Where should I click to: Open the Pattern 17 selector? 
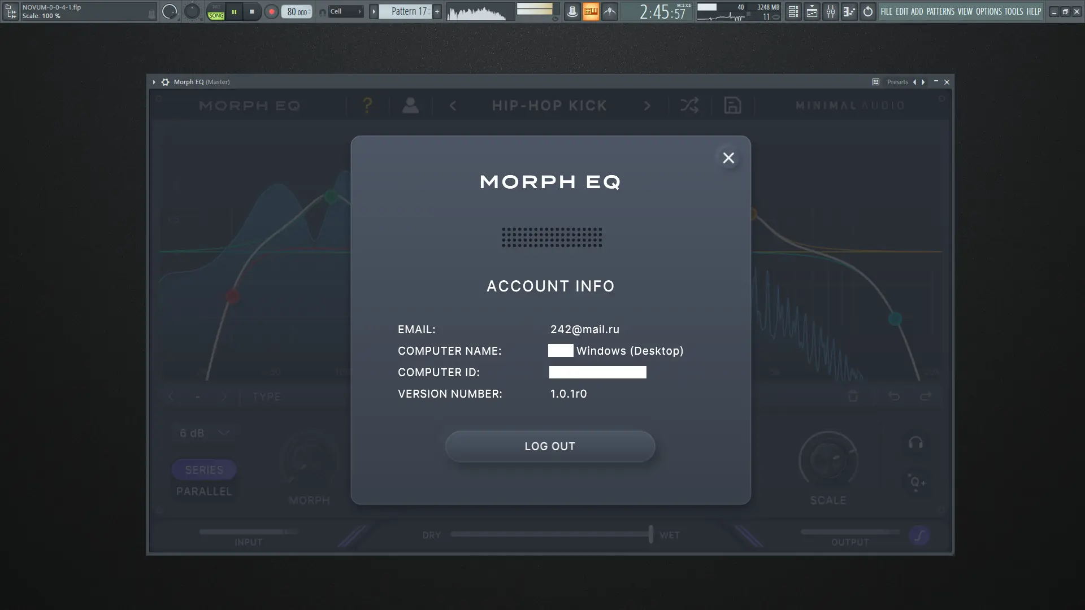click(406, 11)
